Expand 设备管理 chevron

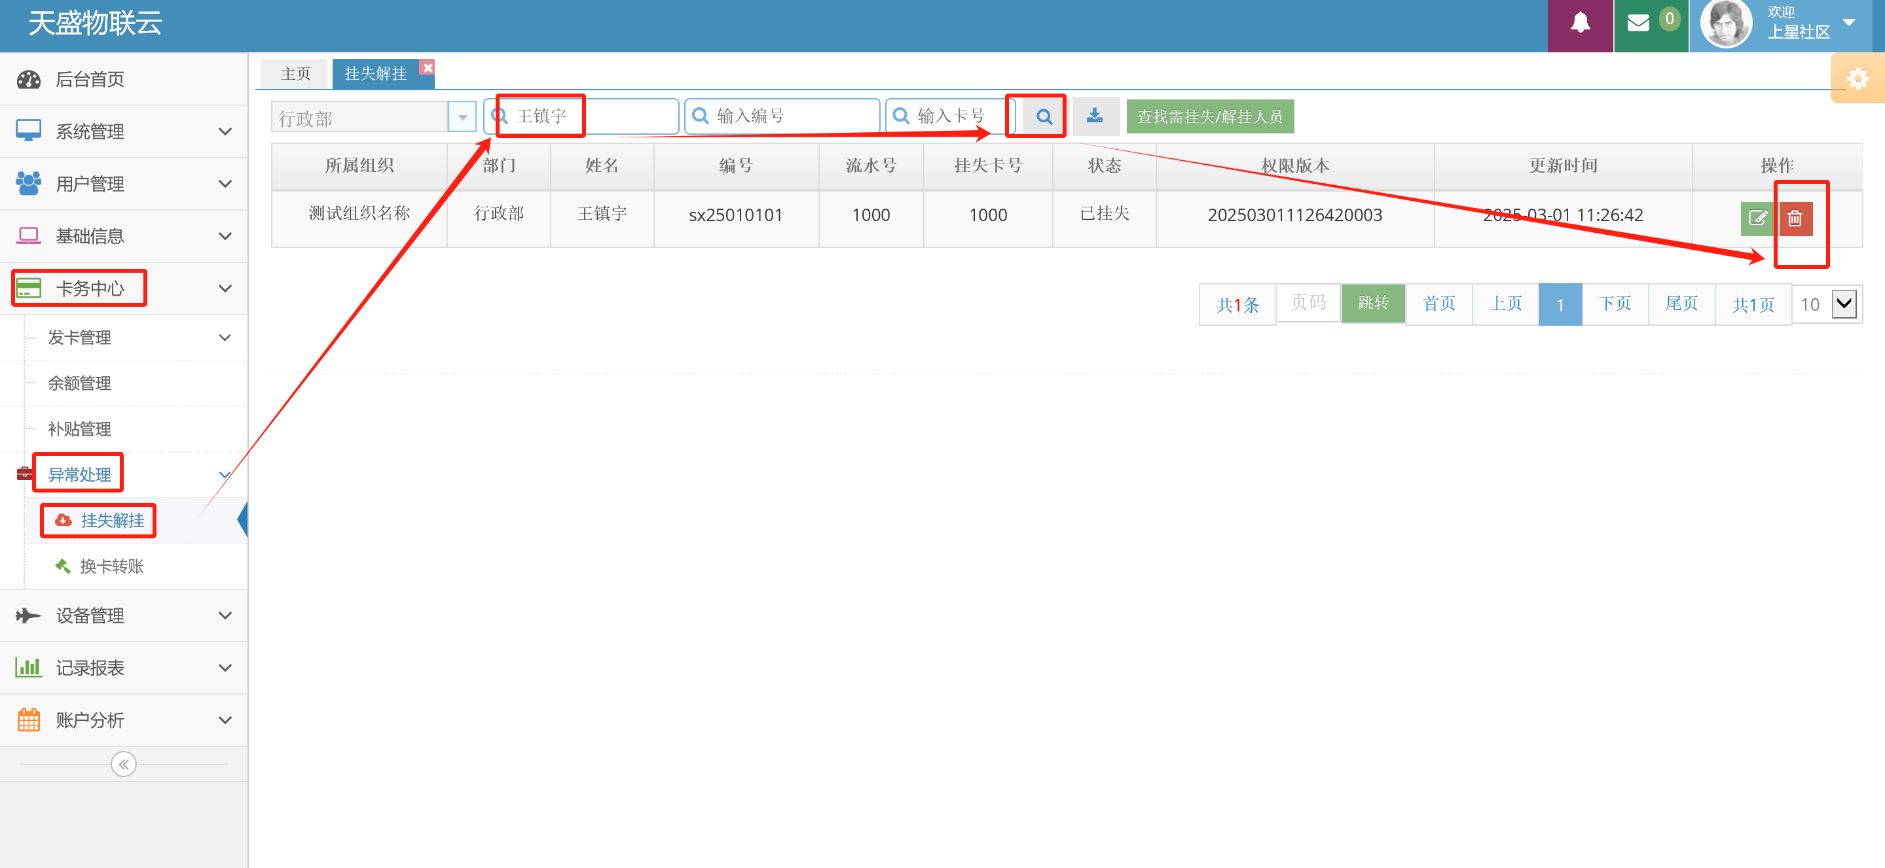pos(225,616)
